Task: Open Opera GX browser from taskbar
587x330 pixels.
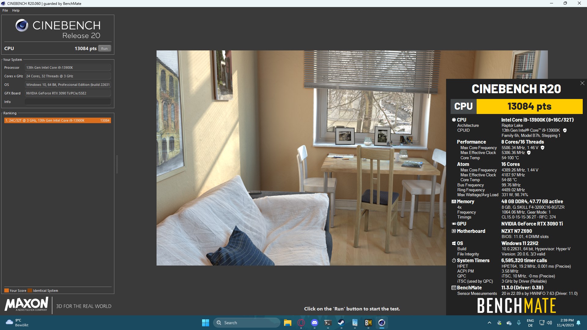Action: coord(301,323)
